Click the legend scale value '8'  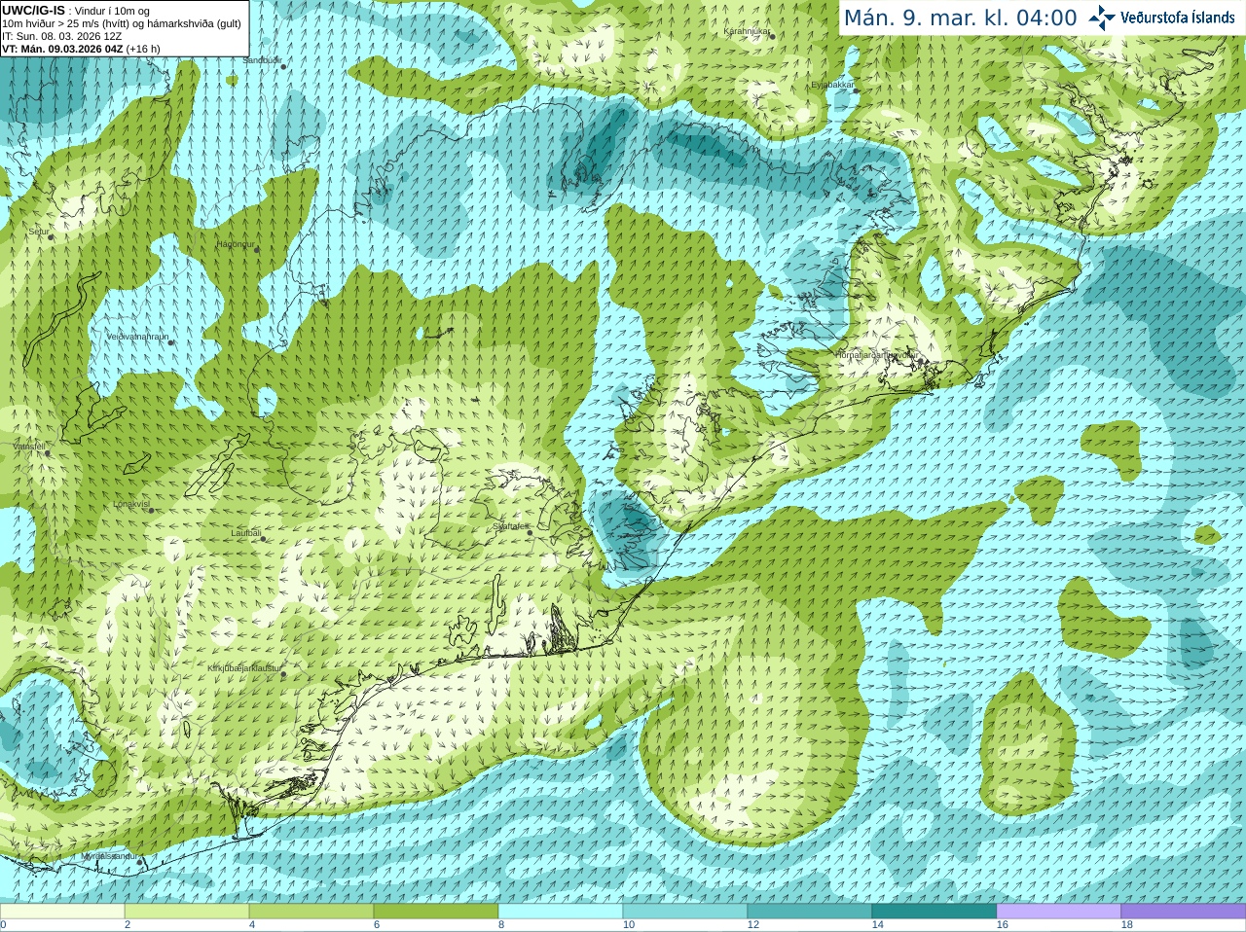coord(501,925)
